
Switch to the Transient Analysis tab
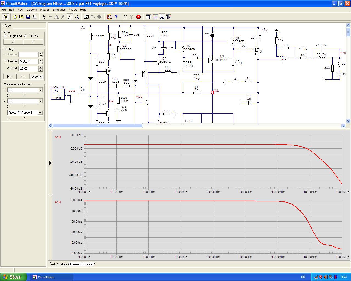[81, 264]
